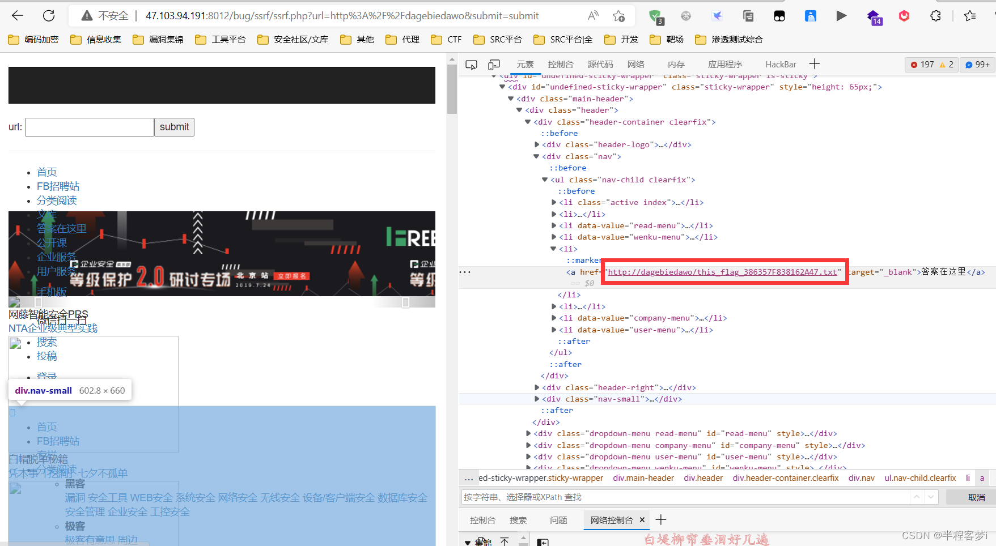996x546 pixels.
Task: Click the browser address bar URL
Action: point(342,16)
